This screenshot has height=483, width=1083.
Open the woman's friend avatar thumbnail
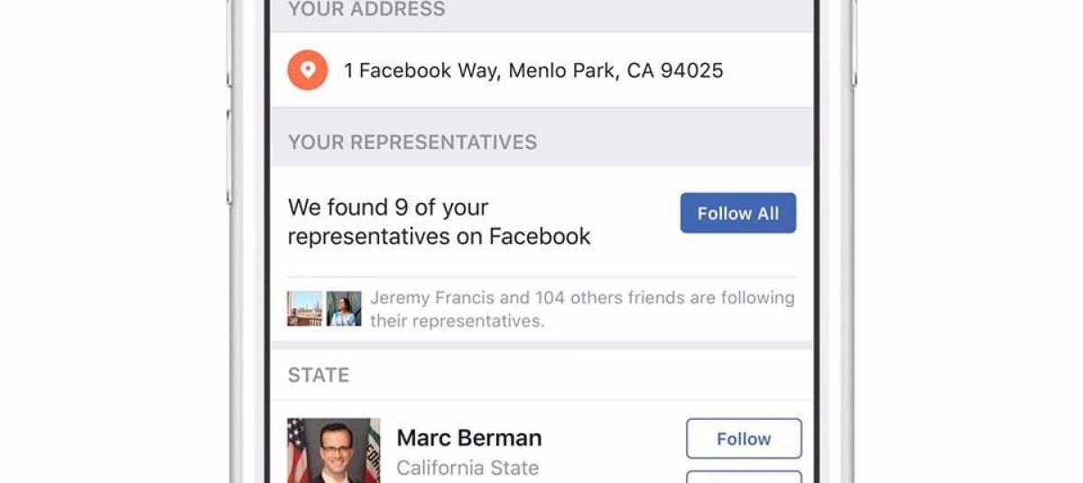coord(344,309)
